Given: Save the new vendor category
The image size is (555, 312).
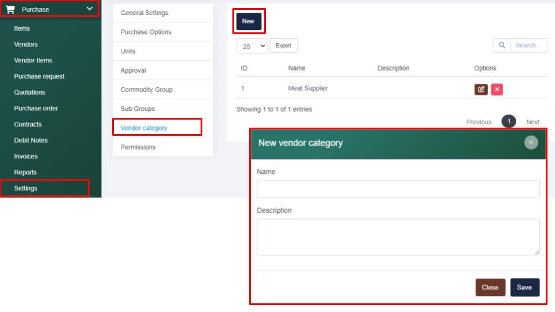Looking at the screenshot, I should coord(524,287).
